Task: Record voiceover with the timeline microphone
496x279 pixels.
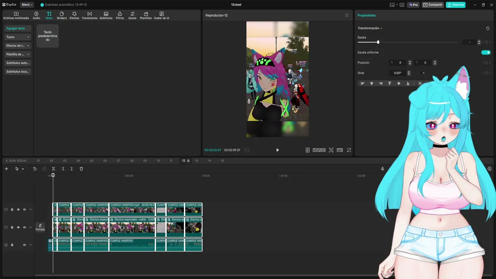Action: [x=382, y=169]
